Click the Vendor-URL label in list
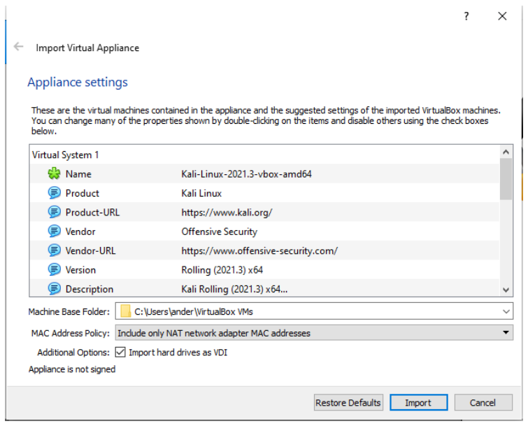Image resolution: width=528 pixels, height=426 pixels. click(x=91, y=251)
